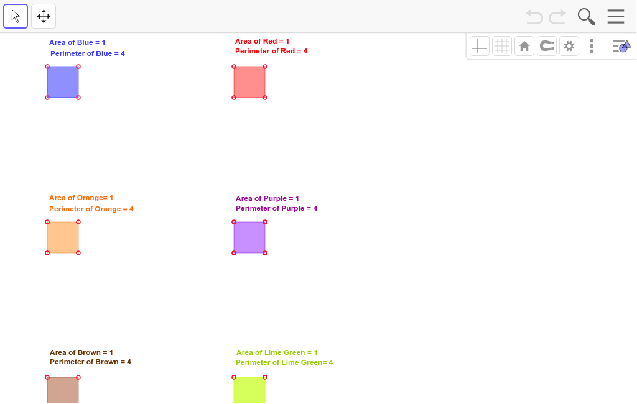Viewport: 637px width, 404px height.
Task: Select the brown square
Action: click(x=63, y=390)
